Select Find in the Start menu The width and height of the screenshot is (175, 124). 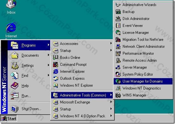click(29, 76)
